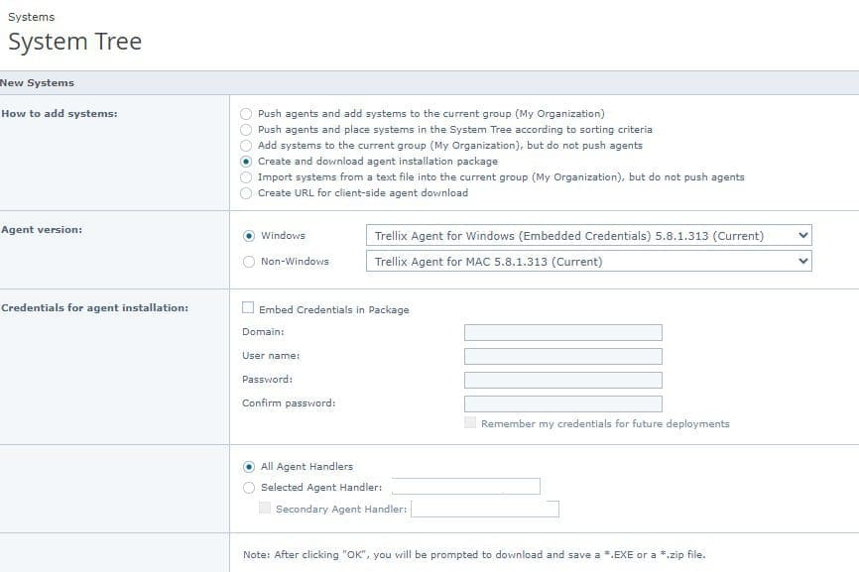This screenshot has height=572, width=859.
Task: Select Create and download agent installation package
Action: click(246, 162)
